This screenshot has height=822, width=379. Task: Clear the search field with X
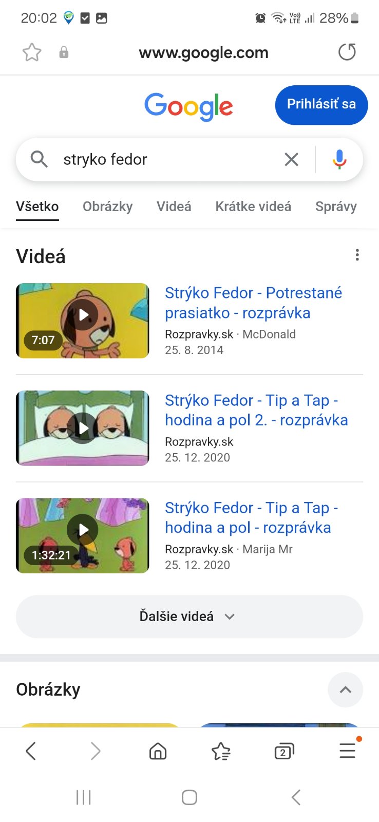click(x=291, y=159)
